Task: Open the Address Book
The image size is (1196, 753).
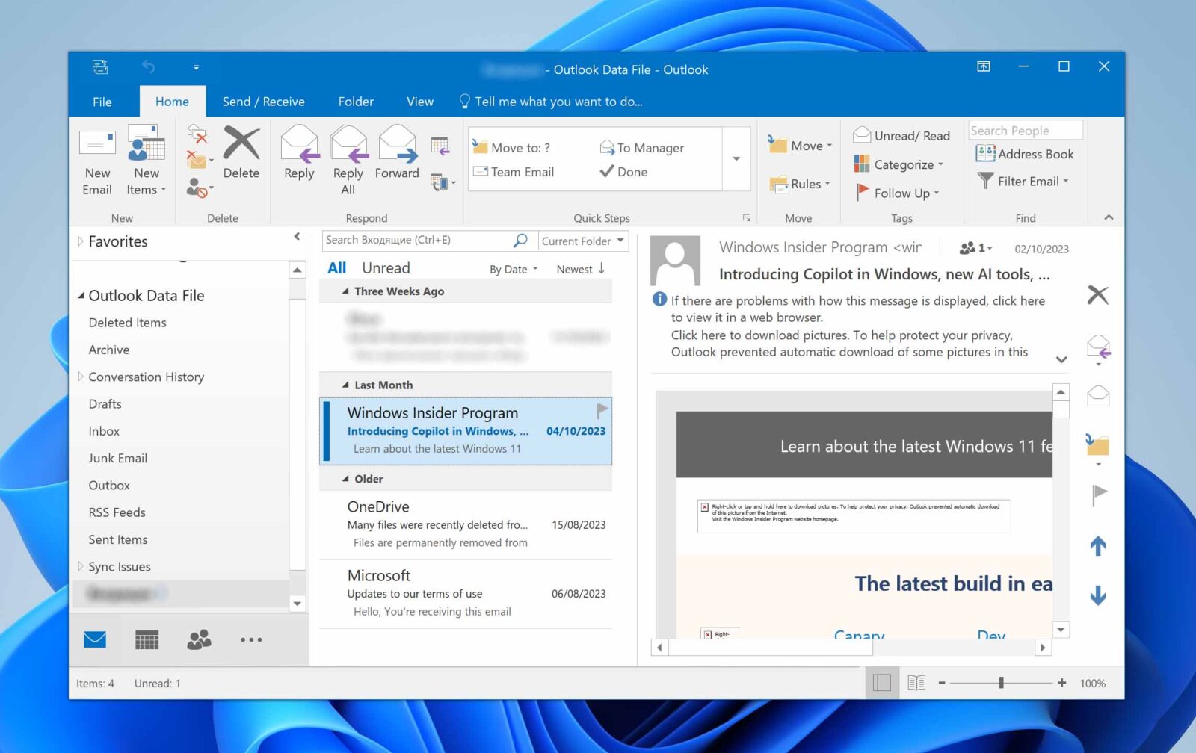Action: tap(1026, 154)
